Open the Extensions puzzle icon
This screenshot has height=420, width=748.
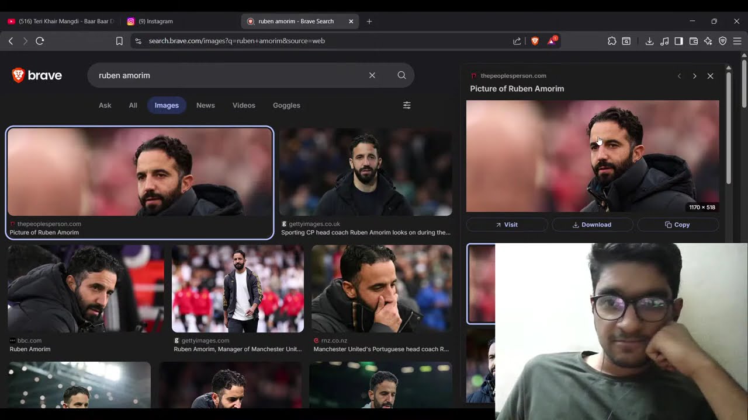coord(612,41)
